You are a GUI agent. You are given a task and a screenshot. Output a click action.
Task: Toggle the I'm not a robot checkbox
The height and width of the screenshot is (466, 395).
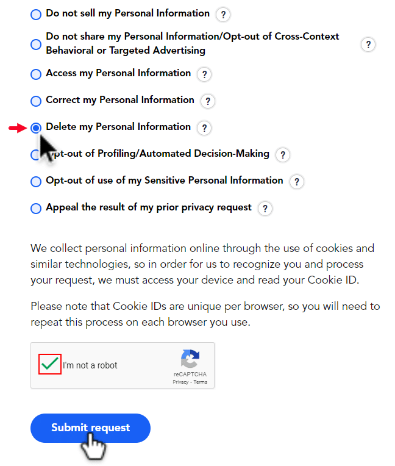(50, 364)
